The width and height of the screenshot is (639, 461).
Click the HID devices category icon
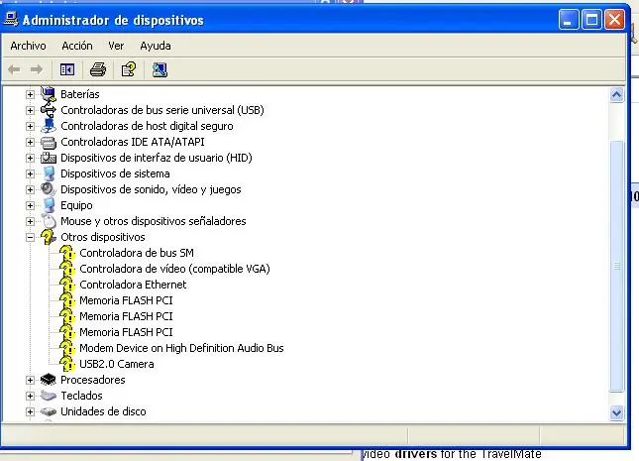(x=49, y=158)
